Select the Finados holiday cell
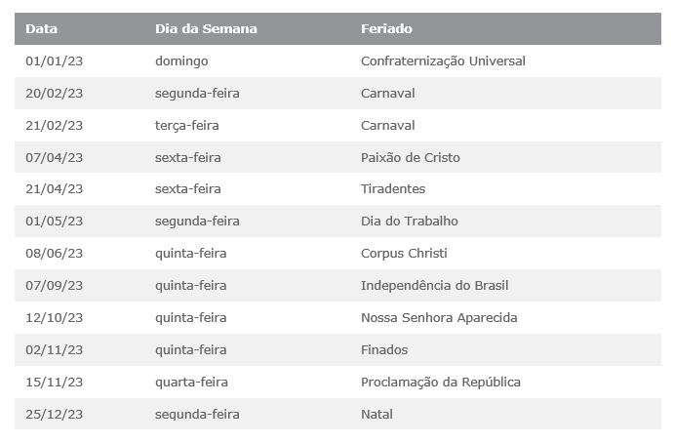This screenshot has height=444, width=674. (x=384, y=349)
